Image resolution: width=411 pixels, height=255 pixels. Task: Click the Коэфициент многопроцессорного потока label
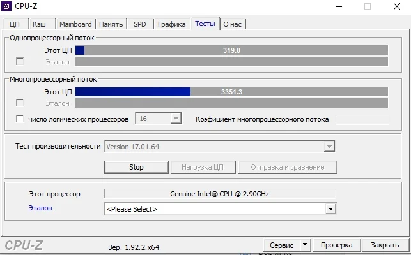pyautogui.click(x=262, y=119)
